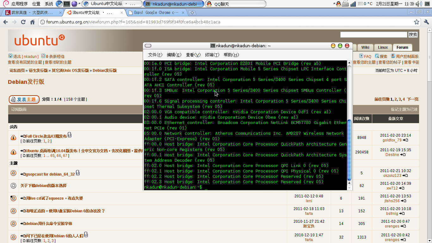
Task: Close the Oops! Google Chrome tab
Action: (183, 13)
